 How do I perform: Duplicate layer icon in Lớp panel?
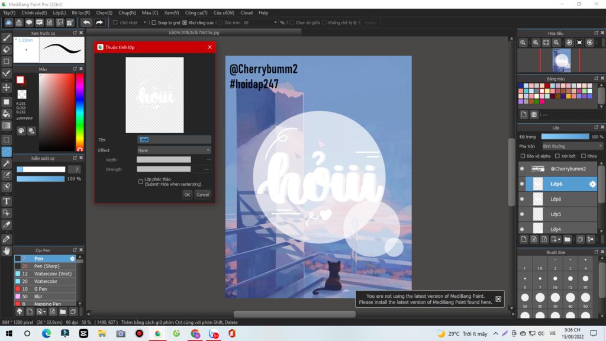coord(580,239)
